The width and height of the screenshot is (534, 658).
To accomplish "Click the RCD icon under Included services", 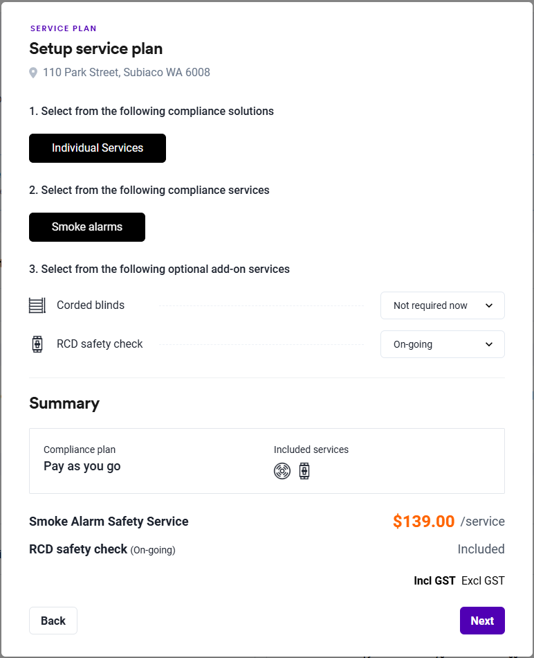I will [x=304, y=471].
